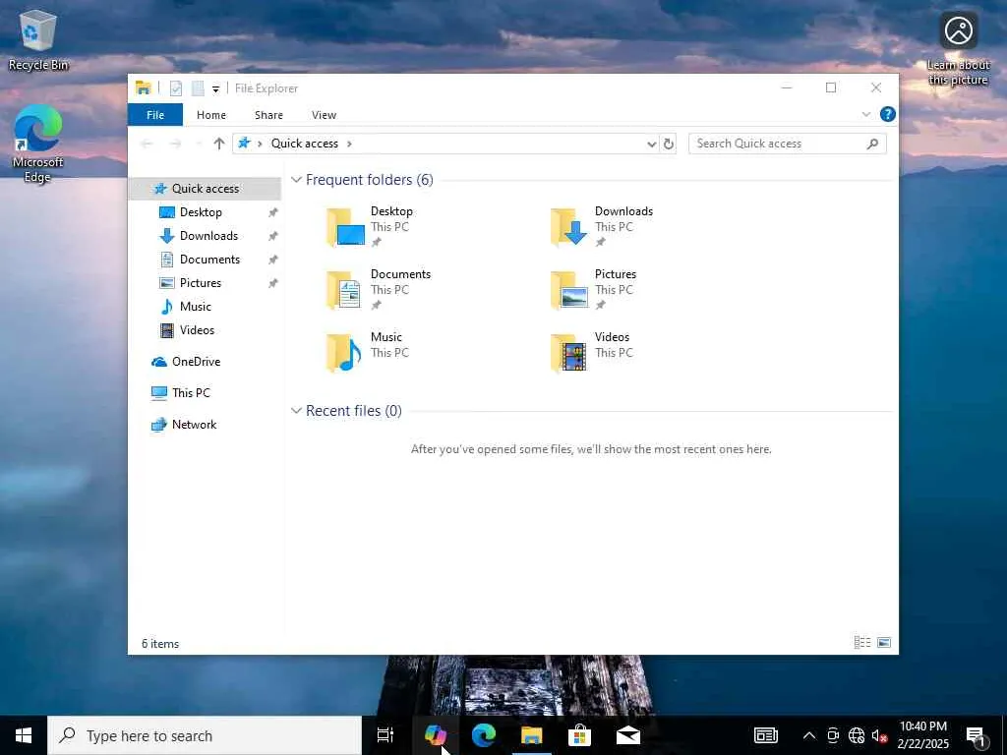
Task: Select Music in the navigation pane
Action: coord(196,307)
